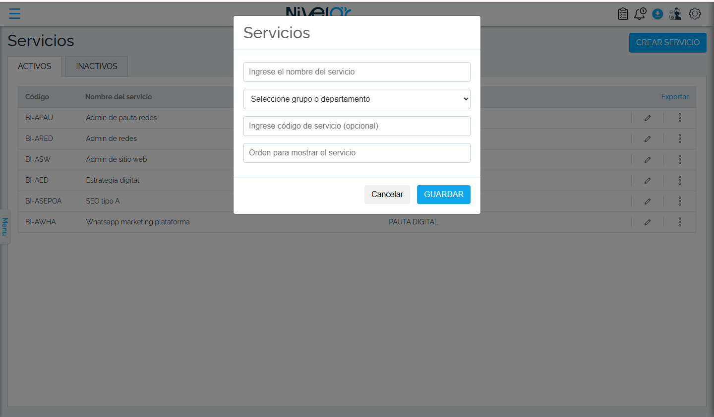
Task: Click the CREAR SERVICIO button
Action: tap(668, 43)
